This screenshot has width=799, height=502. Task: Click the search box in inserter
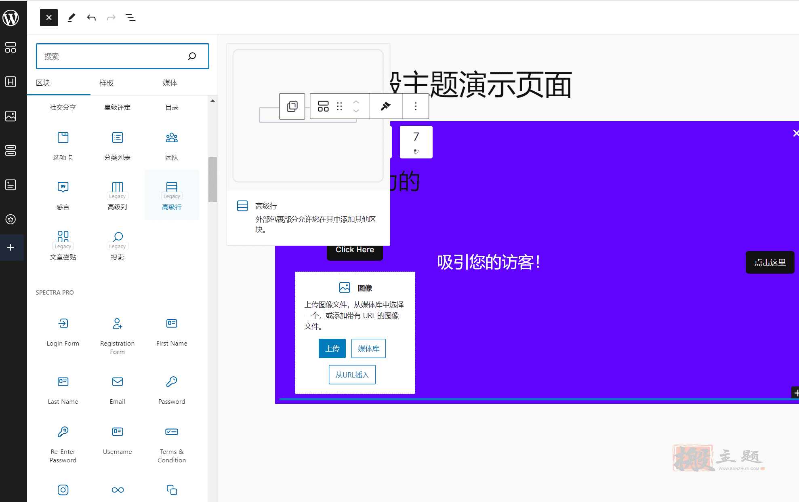[x=122, y=56]
